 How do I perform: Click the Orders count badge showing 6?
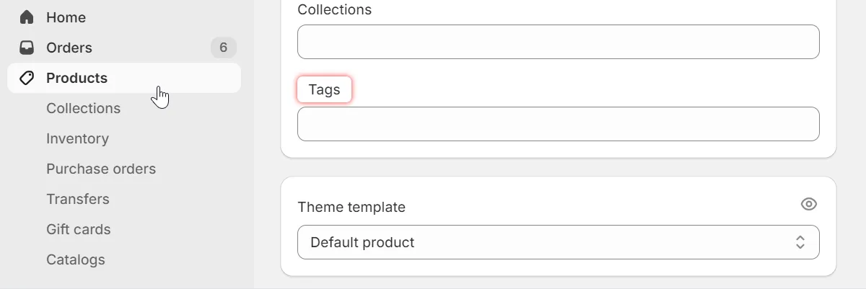point(223,48)
